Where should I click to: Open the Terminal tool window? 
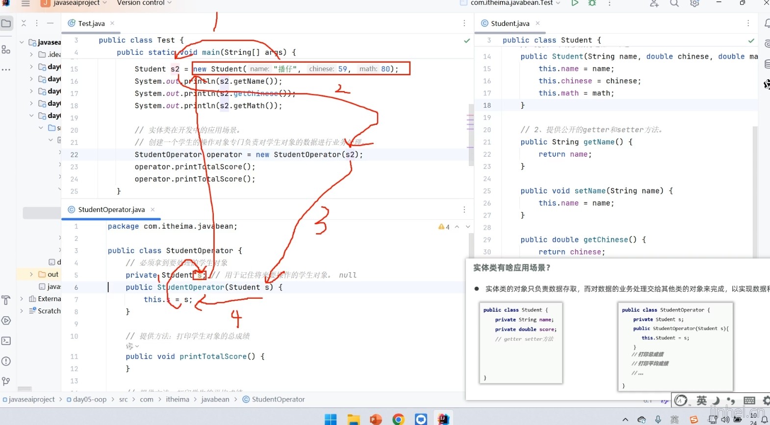point(6,341)
